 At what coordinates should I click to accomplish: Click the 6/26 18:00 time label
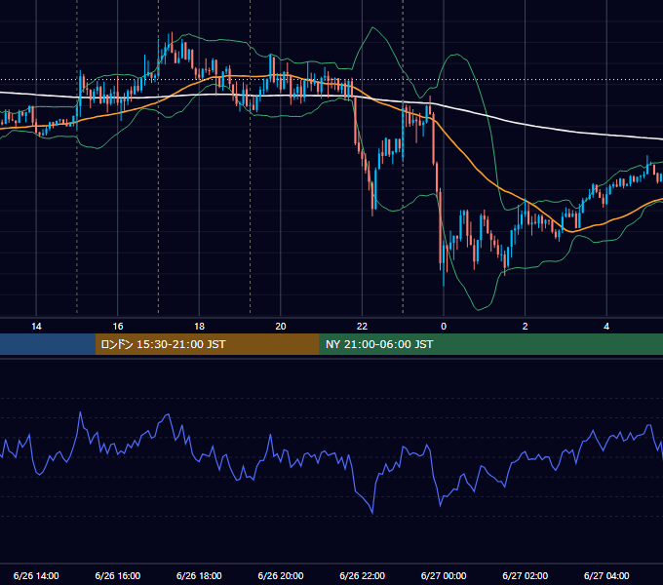pos(199,575)
